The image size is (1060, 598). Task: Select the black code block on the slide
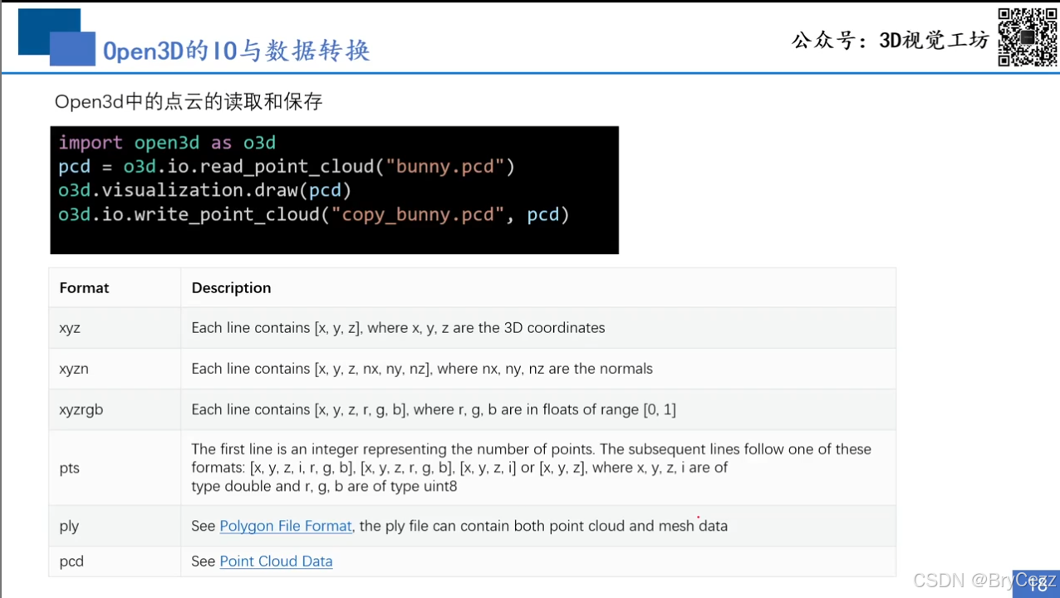[x=332, y=189]
